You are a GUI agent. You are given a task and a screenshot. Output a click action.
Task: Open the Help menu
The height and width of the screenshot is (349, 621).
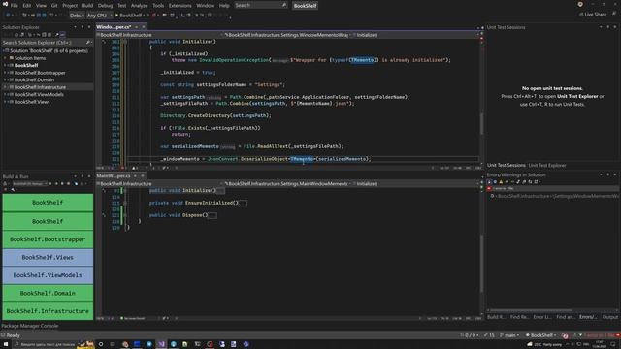224,6
